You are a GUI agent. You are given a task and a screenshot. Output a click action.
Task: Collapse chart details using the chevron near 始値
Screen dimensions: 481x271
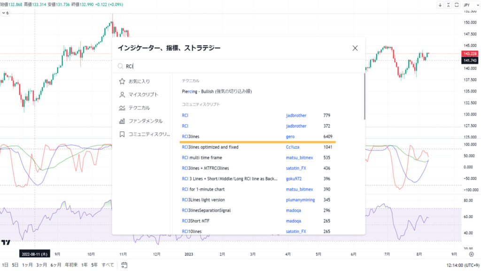coord(5,13)
